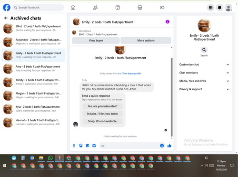Open Elliot's archived chat
The image size is (238, 177).
[x=33, y=28]
